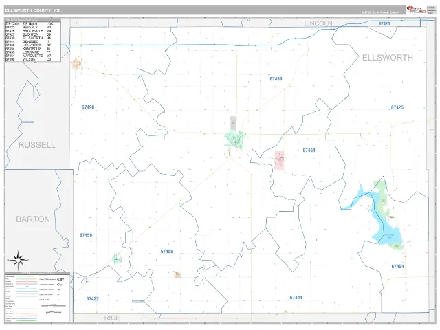440x330 pixels.
Task: Click the publisher logo at top right
Action: (416, 10)
